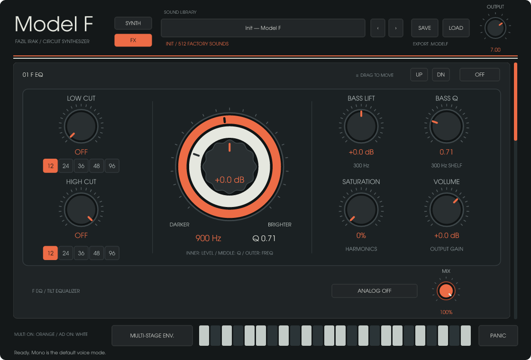Select the 36 slope under LOW CUT

click(81, 166)
